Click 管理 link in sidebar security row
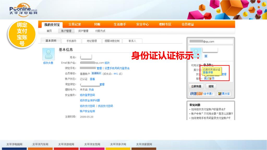Image resolution: width=267 pixels, height=150 pixels. [x=224, y=74]
